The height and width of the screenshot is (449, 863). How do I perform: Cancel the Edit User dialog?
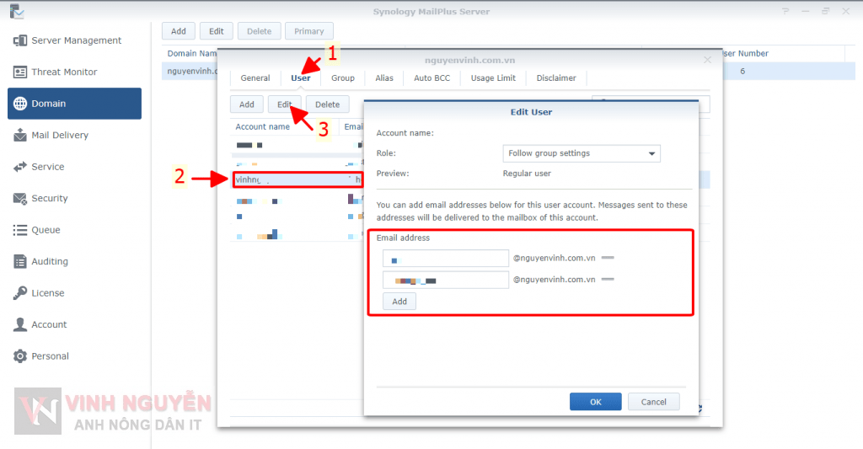[x=653, y=402]
